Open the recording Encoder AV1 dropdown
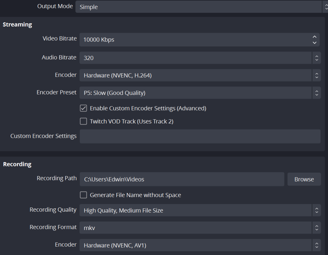Screen dimensions: 328x255 [195, 245]
